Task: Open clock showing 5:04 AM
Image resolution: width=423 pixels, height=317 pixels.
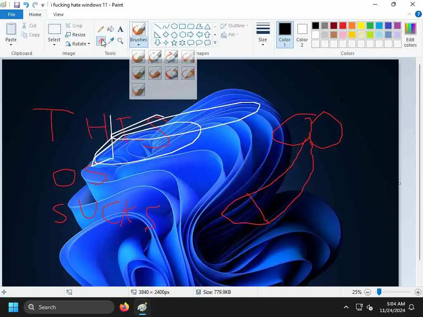Action: pyautogui.click(x=392, y=307)
